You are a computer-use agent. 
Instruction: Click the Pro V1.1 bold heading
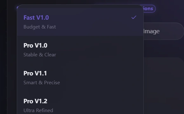35,73
